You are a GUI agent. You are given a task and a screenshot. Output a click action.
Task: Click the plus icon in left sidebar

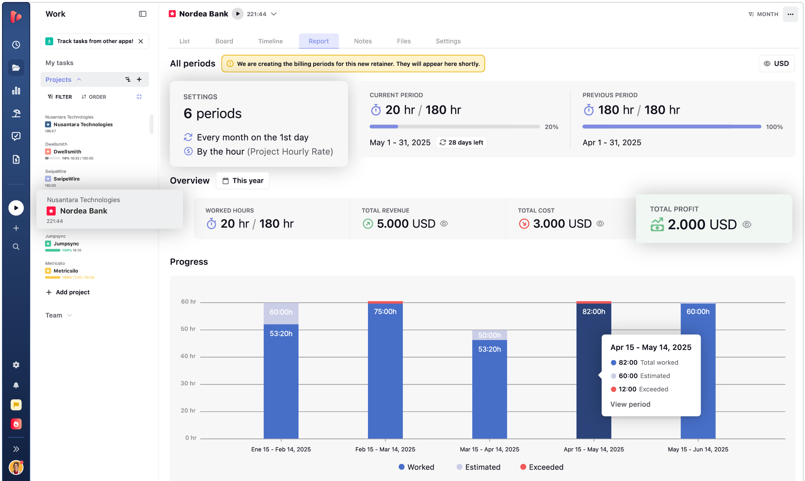click(x=16, y=228)
